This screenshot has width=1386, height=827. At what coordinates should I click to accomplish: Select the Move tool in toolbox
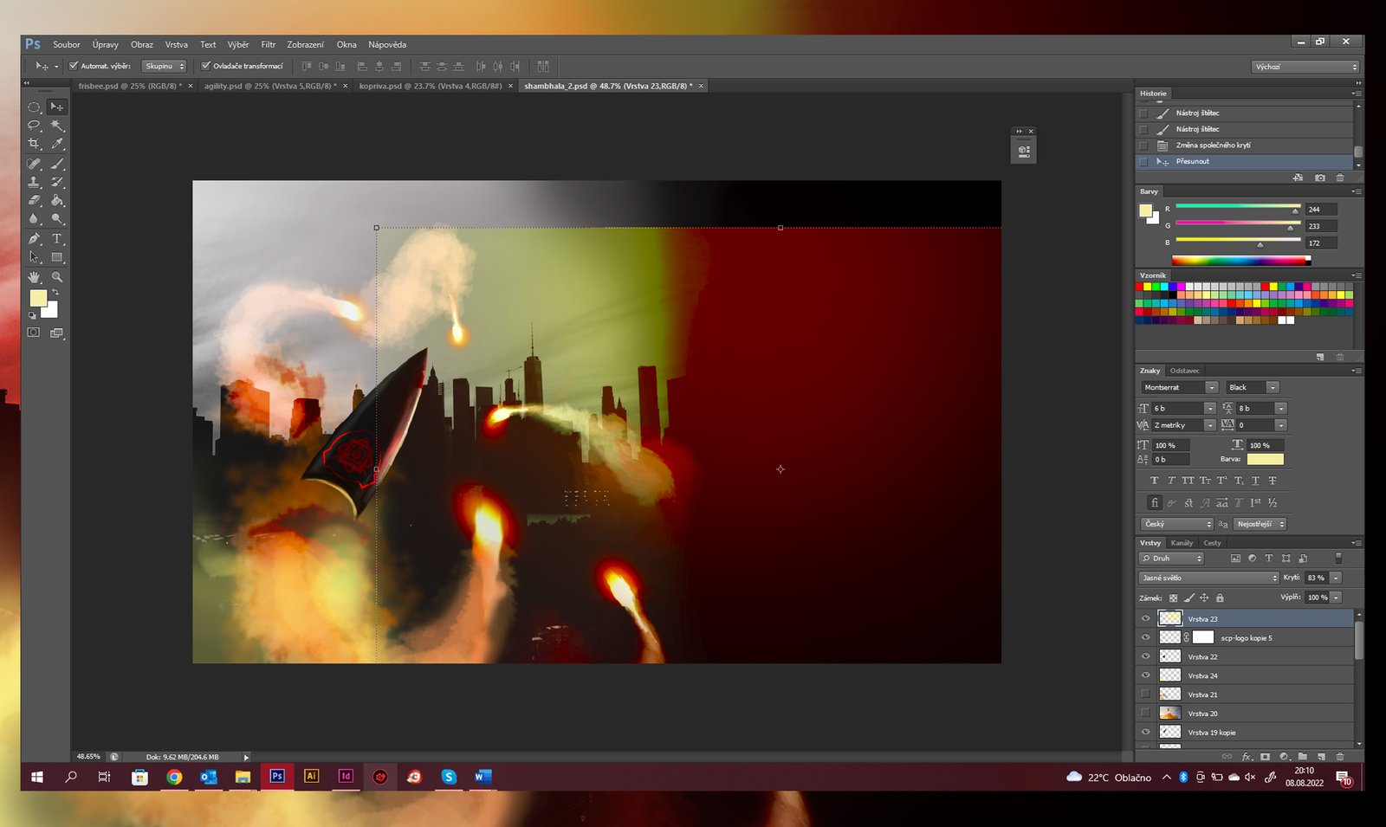[x=56, y=107]
